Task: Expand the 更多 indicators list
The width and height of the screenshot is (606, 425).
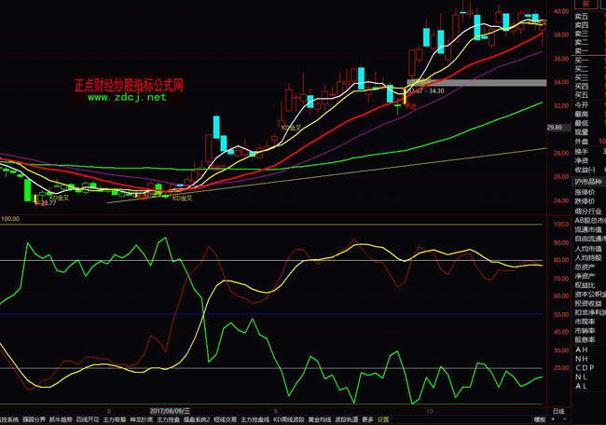Action: [367, 419]
